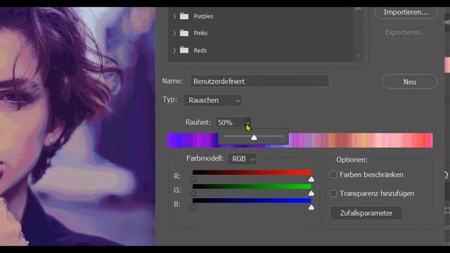Click the Rauheit popup slider handle
This screenshot has height=253, width=450.
(x=254, y=138)
